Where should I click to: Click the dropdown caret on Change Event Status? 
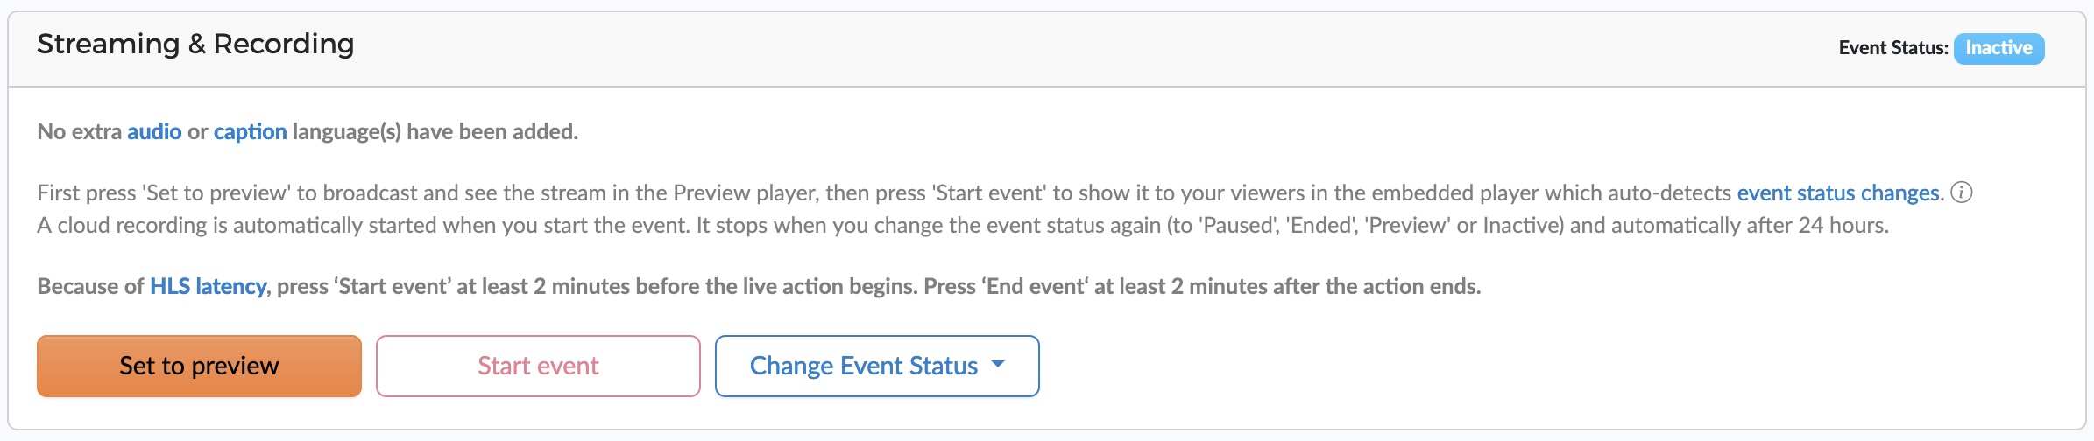point(997,365)
